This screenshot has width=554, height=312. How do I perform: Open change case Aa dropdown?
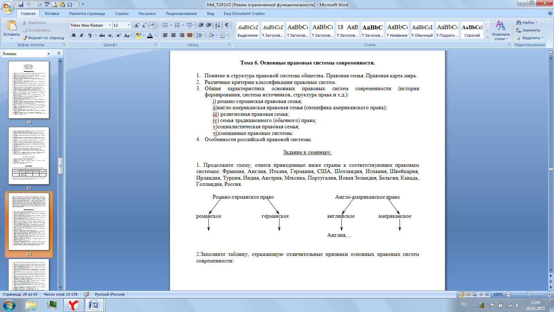click(128, 35)
